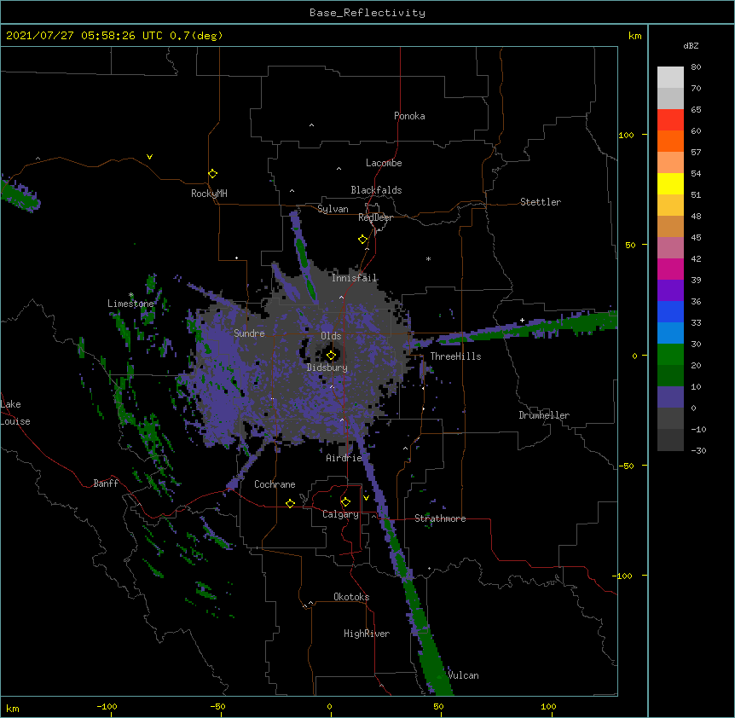Click the yellow V marker northwest of RockyMH

[149, 157]
